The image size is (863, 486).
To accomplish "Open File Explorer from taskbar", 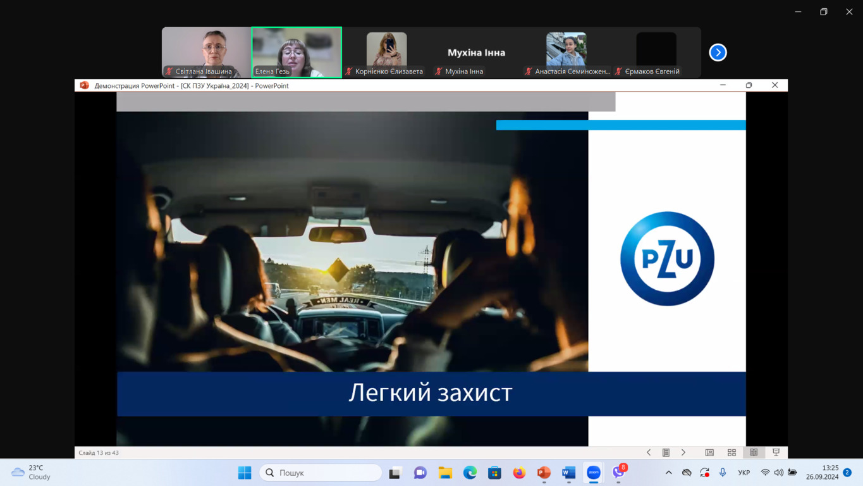I will [x=445, y=473].
